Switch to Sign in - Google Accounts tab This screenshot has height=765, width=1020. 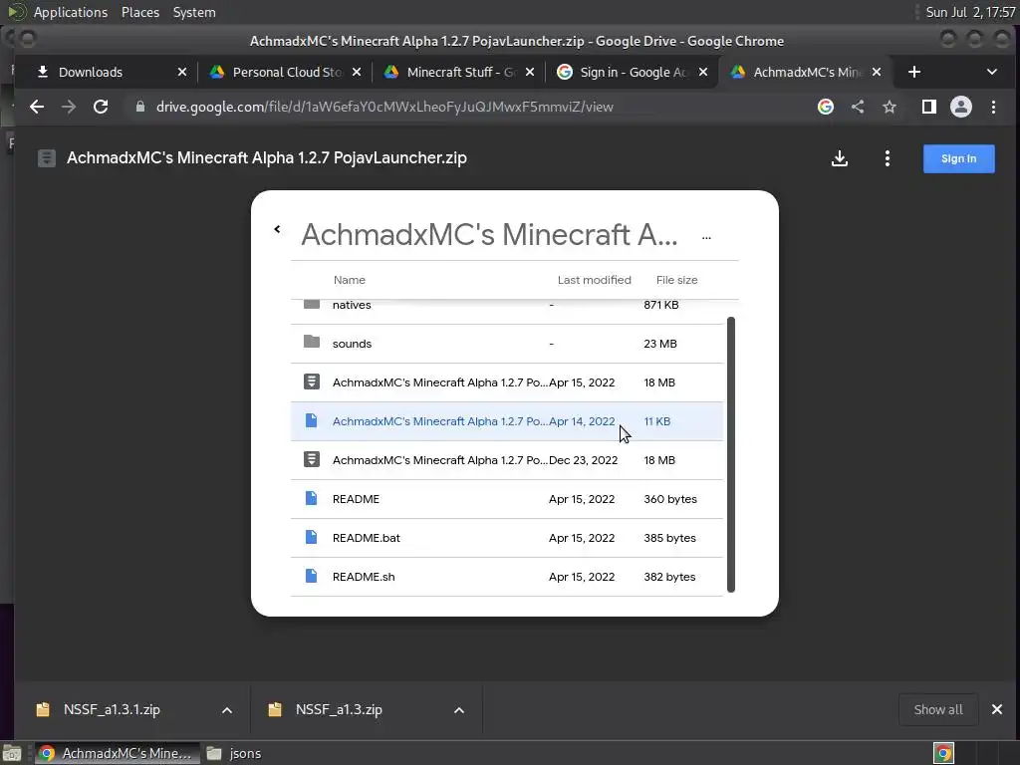click(632, 72)
